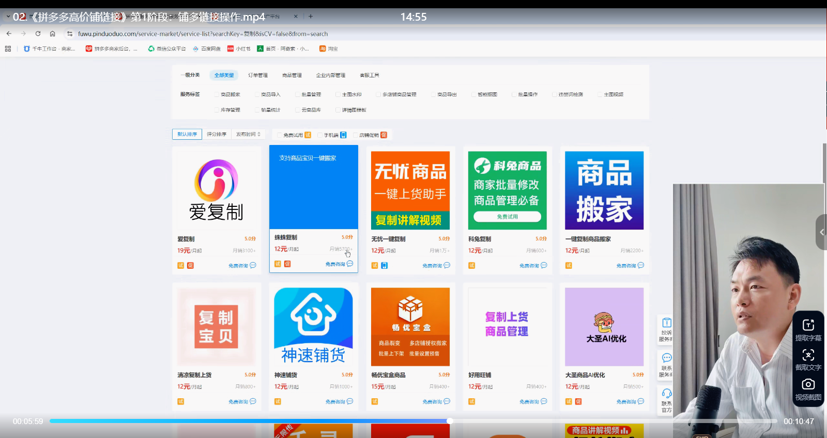The width and height of the screenshot is (827, 438).
Task: Open the 淘宝 bookmark icon
Action: 323,48
